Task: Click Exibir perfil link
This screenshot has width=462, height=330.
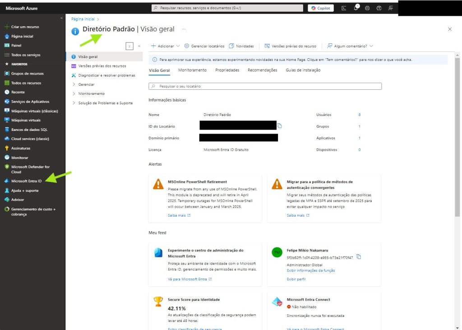Action: (x=296, y=279)
